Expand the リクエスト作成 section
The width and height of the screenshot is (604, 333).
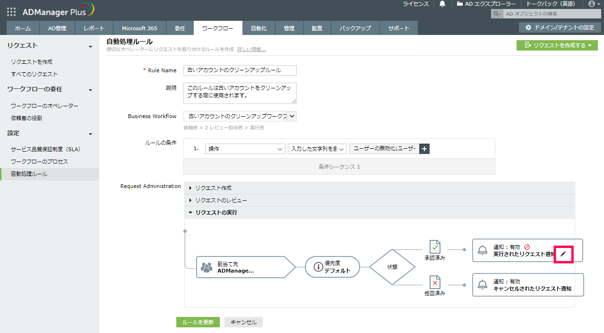coord(213,188)
